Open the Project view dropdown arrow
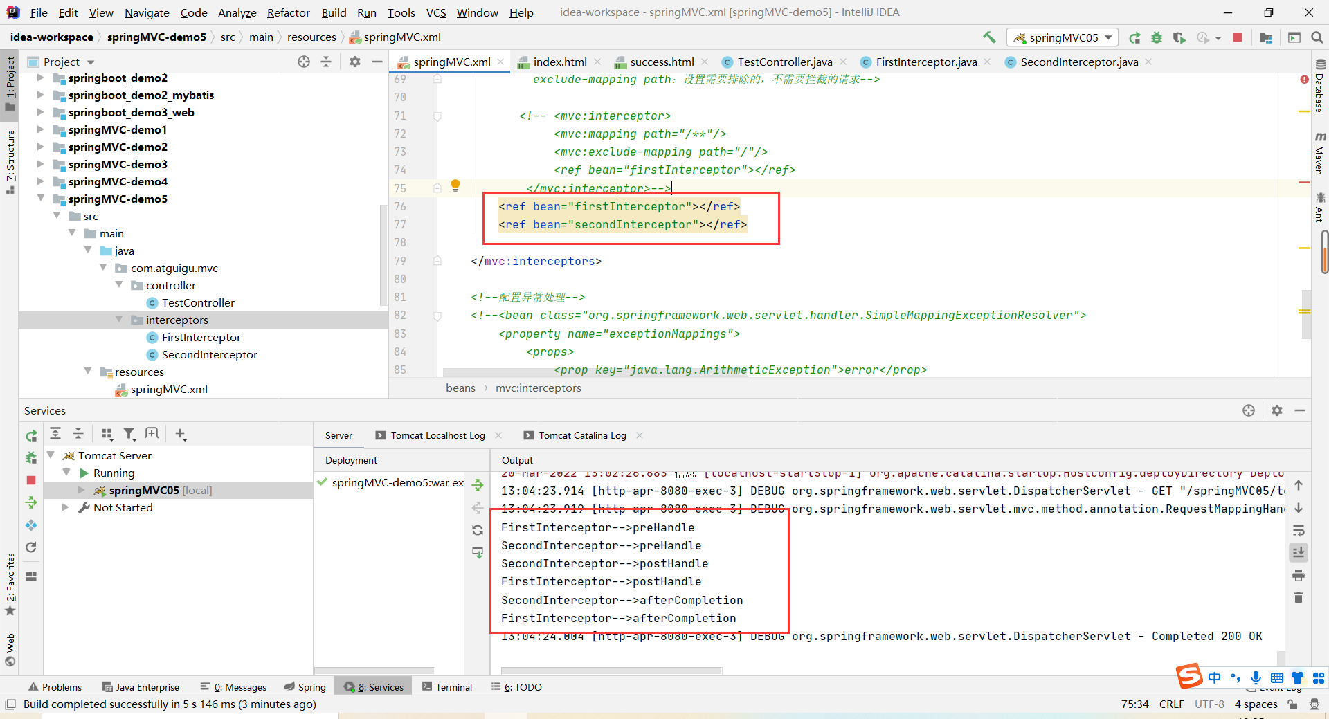The width and height of the screenshot is (1329, 719). click(x=91, y=62)
